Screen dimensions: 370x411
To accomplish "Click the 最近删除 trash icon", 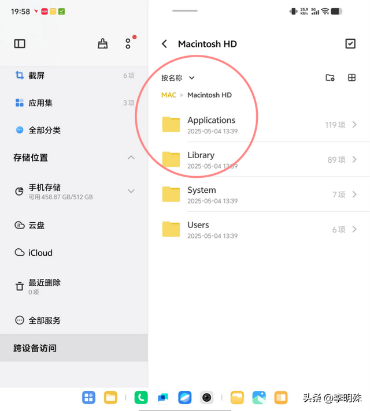I will coord(20,286).
